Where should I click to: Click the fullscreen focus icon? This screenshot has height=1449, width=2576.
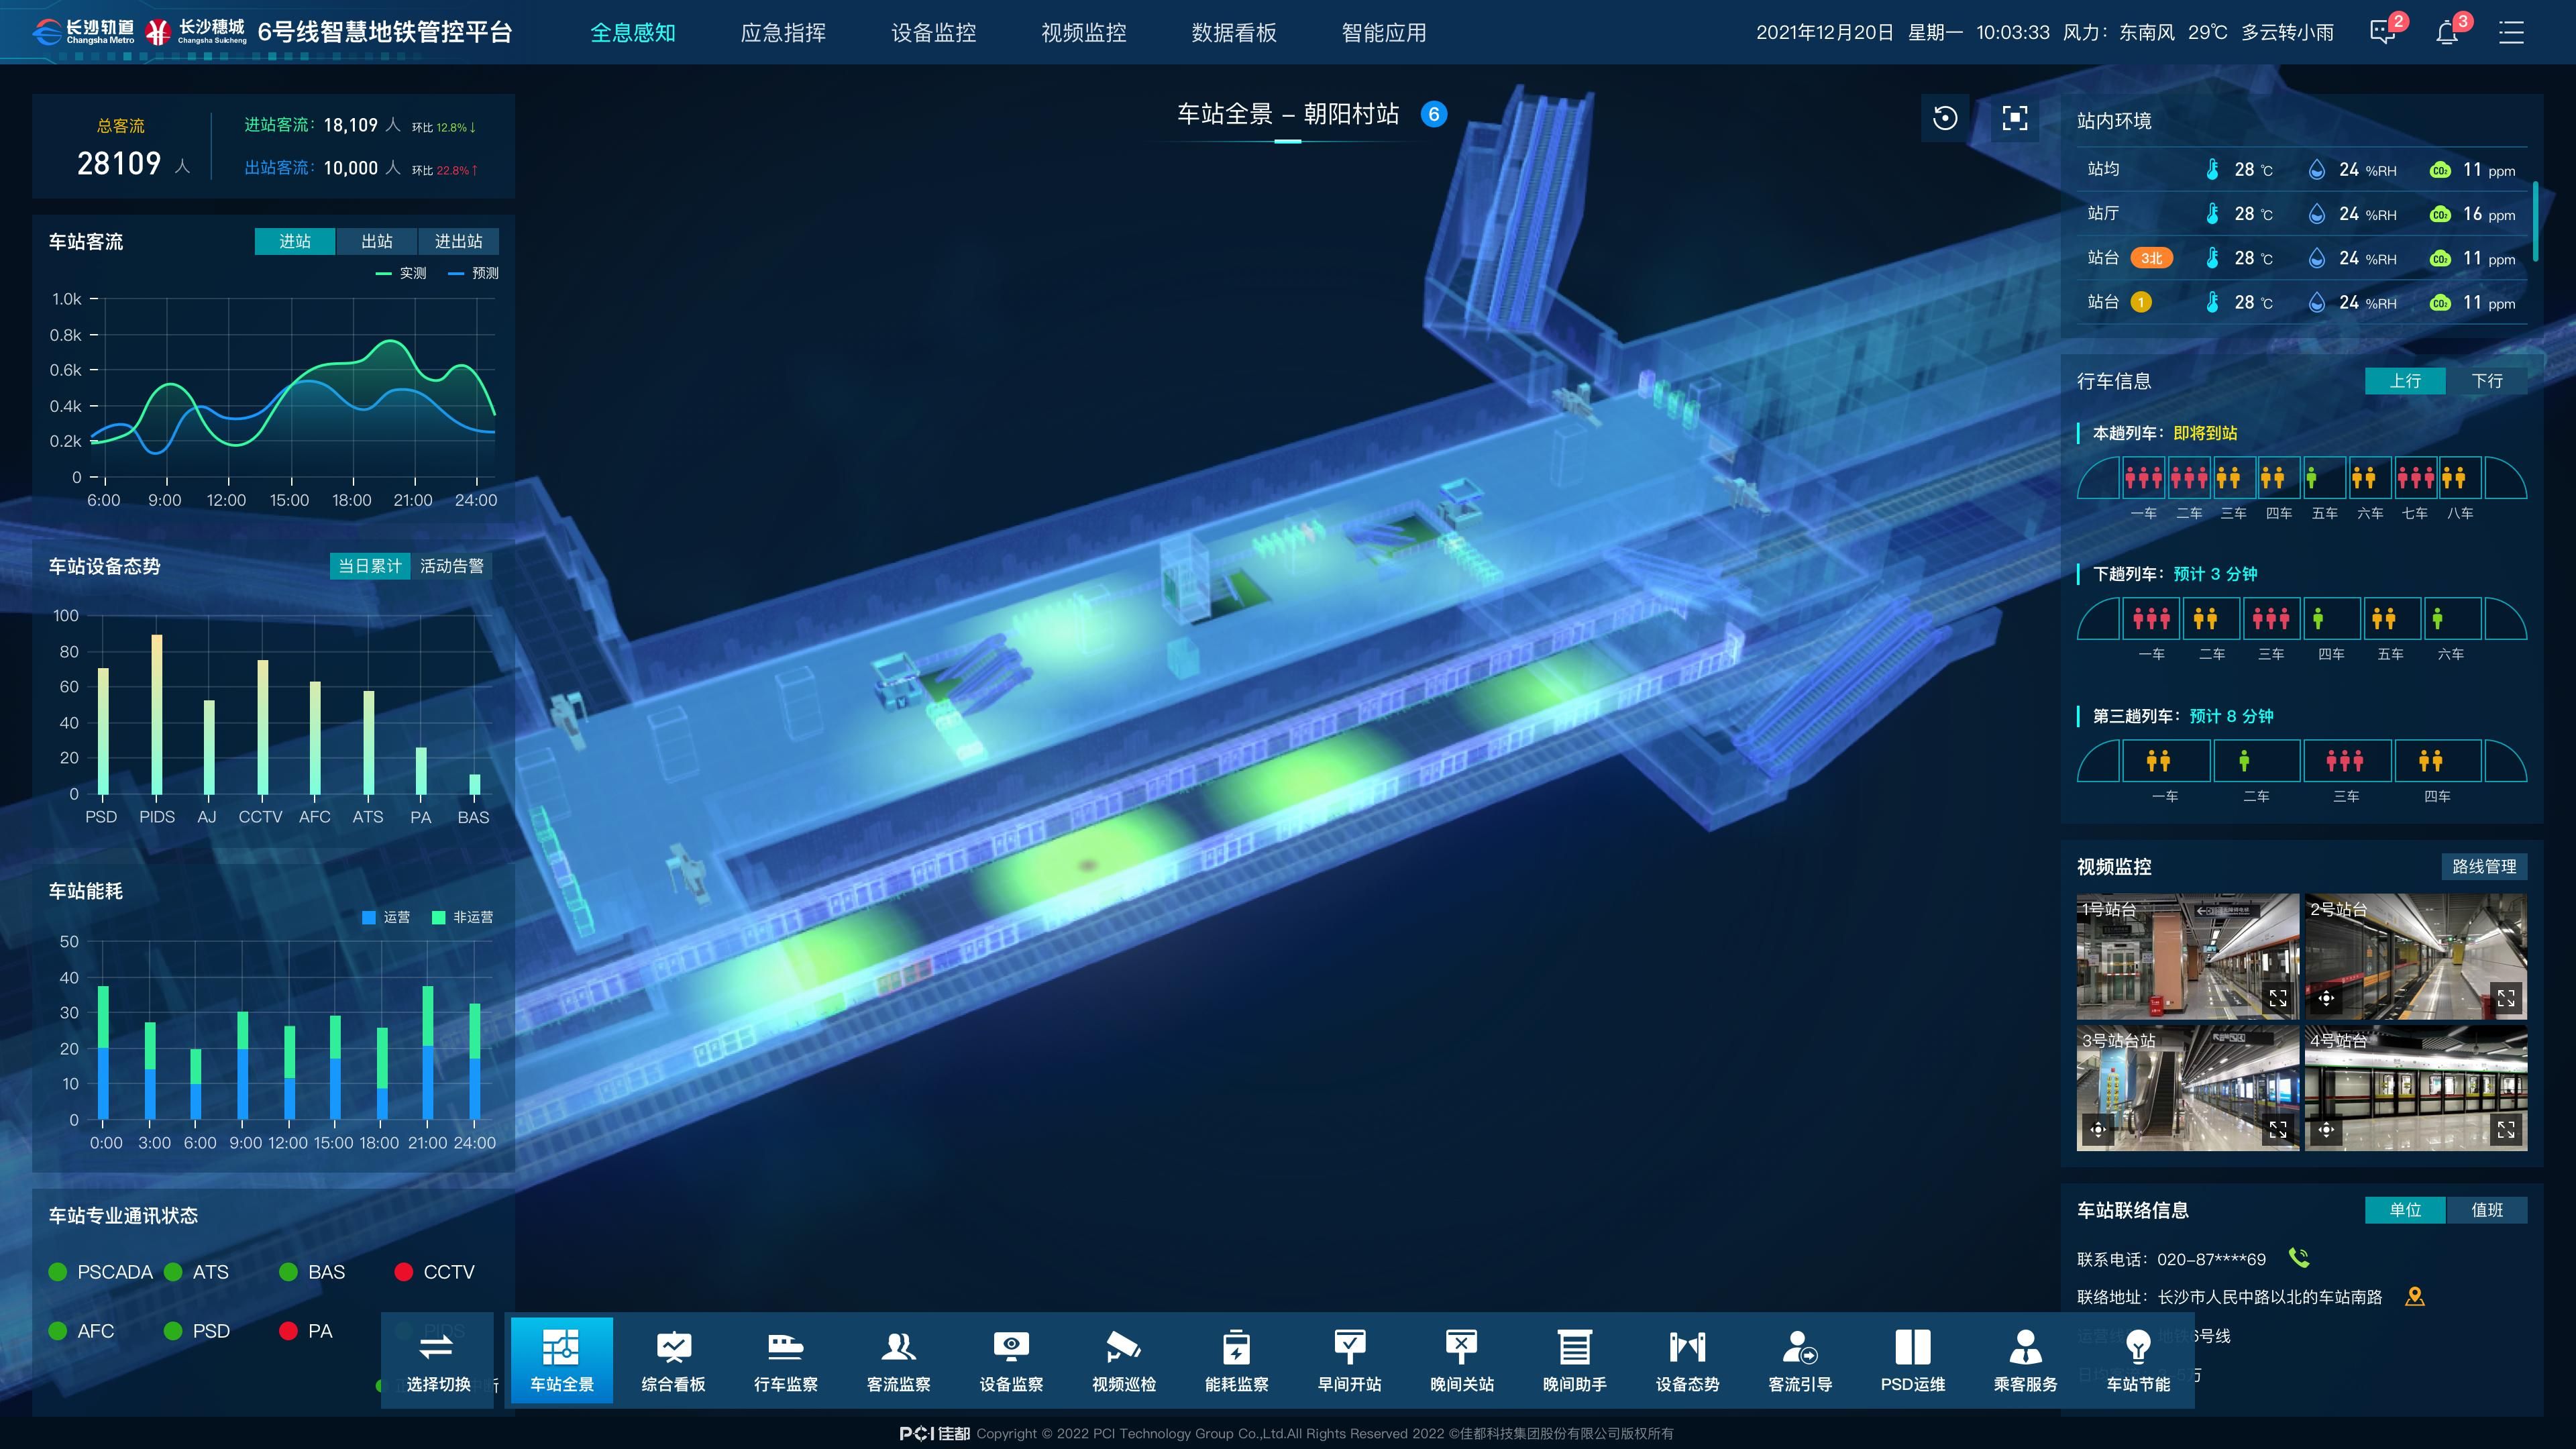pyautogui.click(x=2015, y=118)
